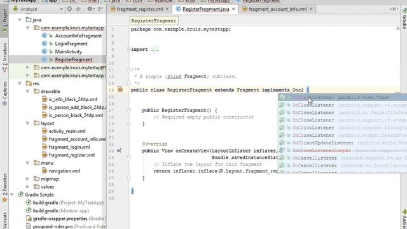Select navigation.xml menu file
This screenshot has height=229, width=407.
coord(64,171)
